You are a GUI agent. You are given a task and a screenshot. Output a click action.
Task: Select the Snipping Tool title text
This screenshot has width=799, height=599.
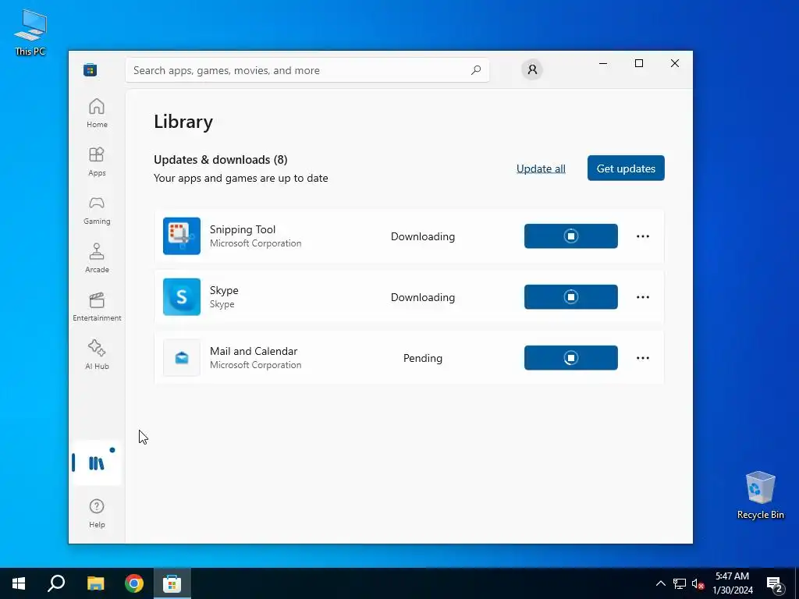[x=243, y=229]
